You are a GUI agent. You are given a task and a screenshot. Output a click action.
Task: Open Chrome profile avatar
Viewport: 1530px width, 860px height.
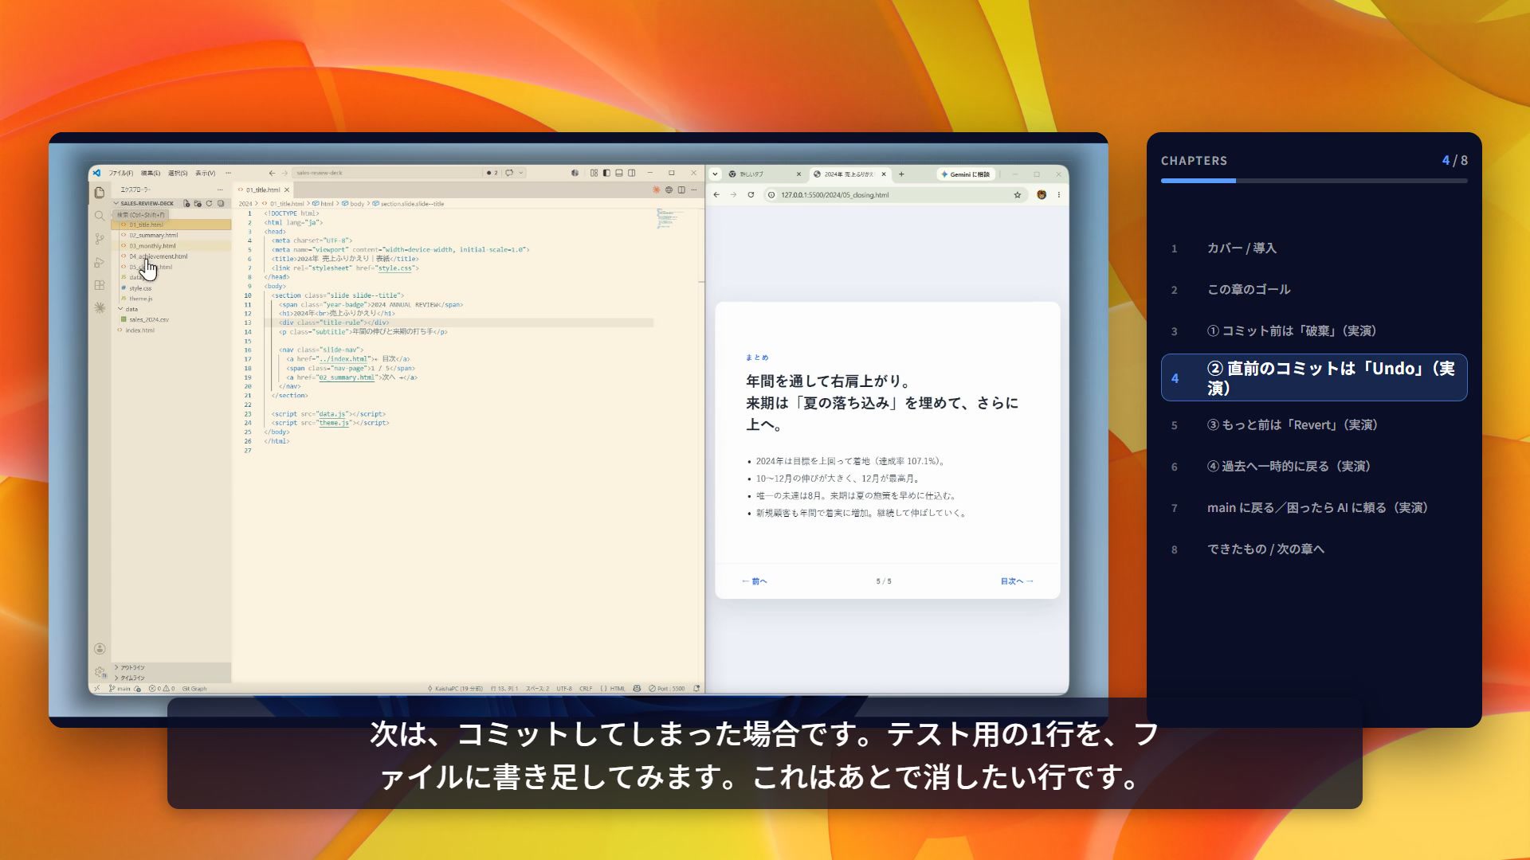point(1042,195)
